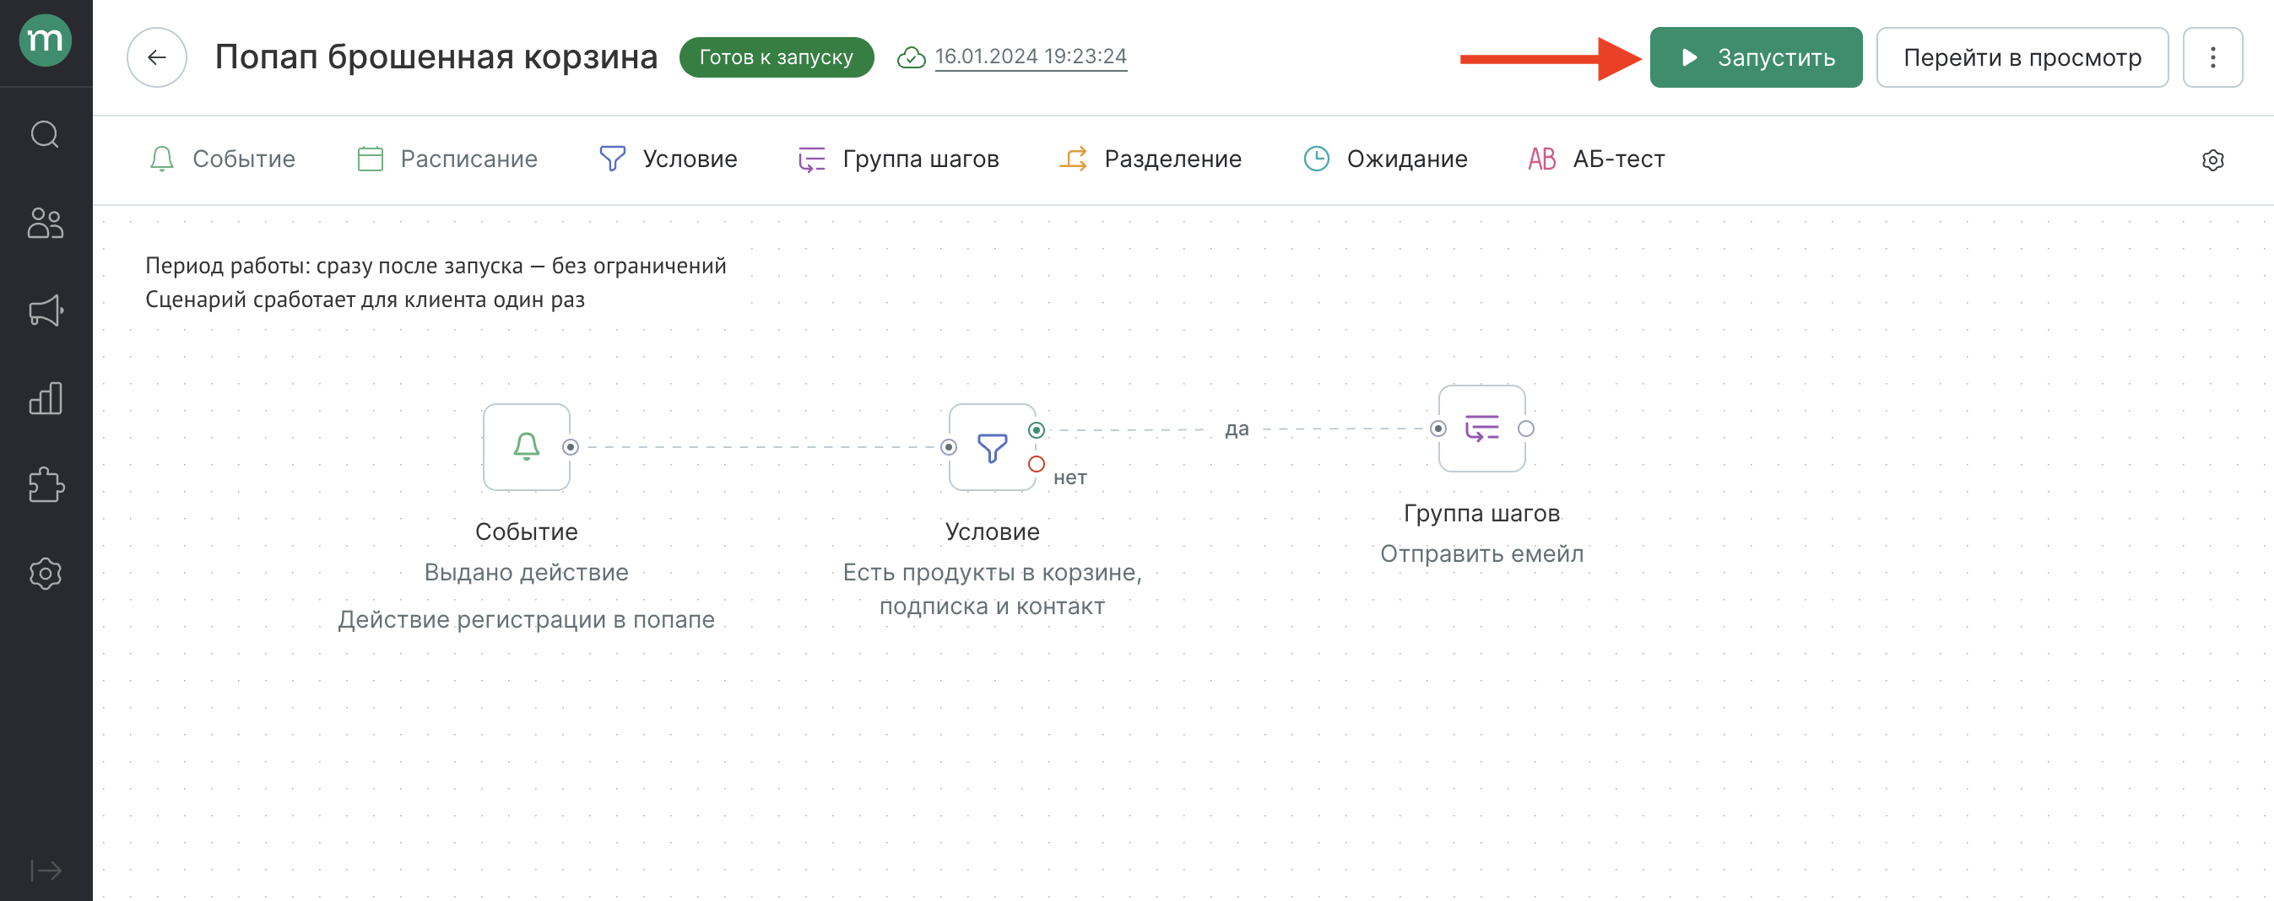Click the 'Действие регистрации в попапе' text
Image resolution: width=2274 pixels, height=901 pixels.
[x=526, y=619]
